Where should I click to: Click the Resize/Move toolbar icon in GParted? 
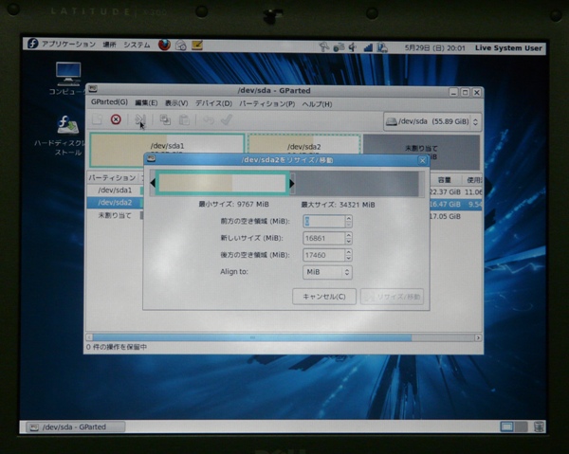coord(140,119)
